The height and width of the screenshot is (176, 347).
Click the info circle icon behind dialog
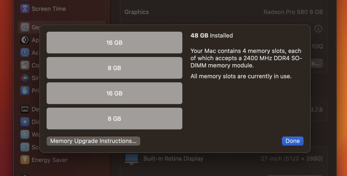tap(318, 29)
